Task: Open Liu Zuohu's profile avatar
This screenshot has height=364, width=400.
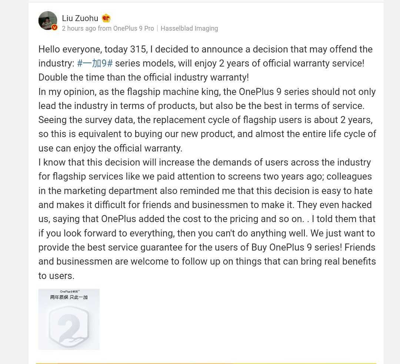Action: coord(48,20)
